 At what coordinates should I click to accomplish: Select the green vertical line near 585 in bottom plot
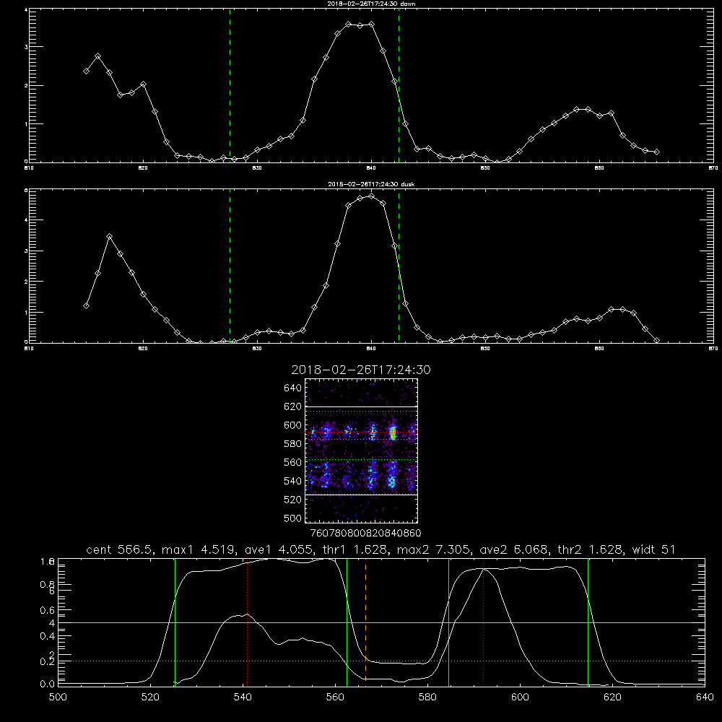tap(448, 622)
